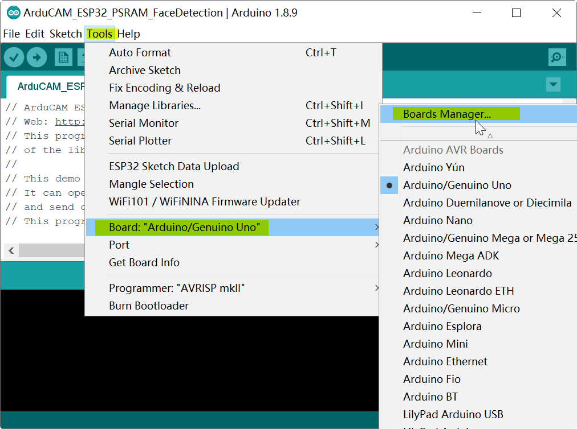Click the Arduino logo in title bar
The width and height of the screenshot is (577, 429).
point(14,13)
